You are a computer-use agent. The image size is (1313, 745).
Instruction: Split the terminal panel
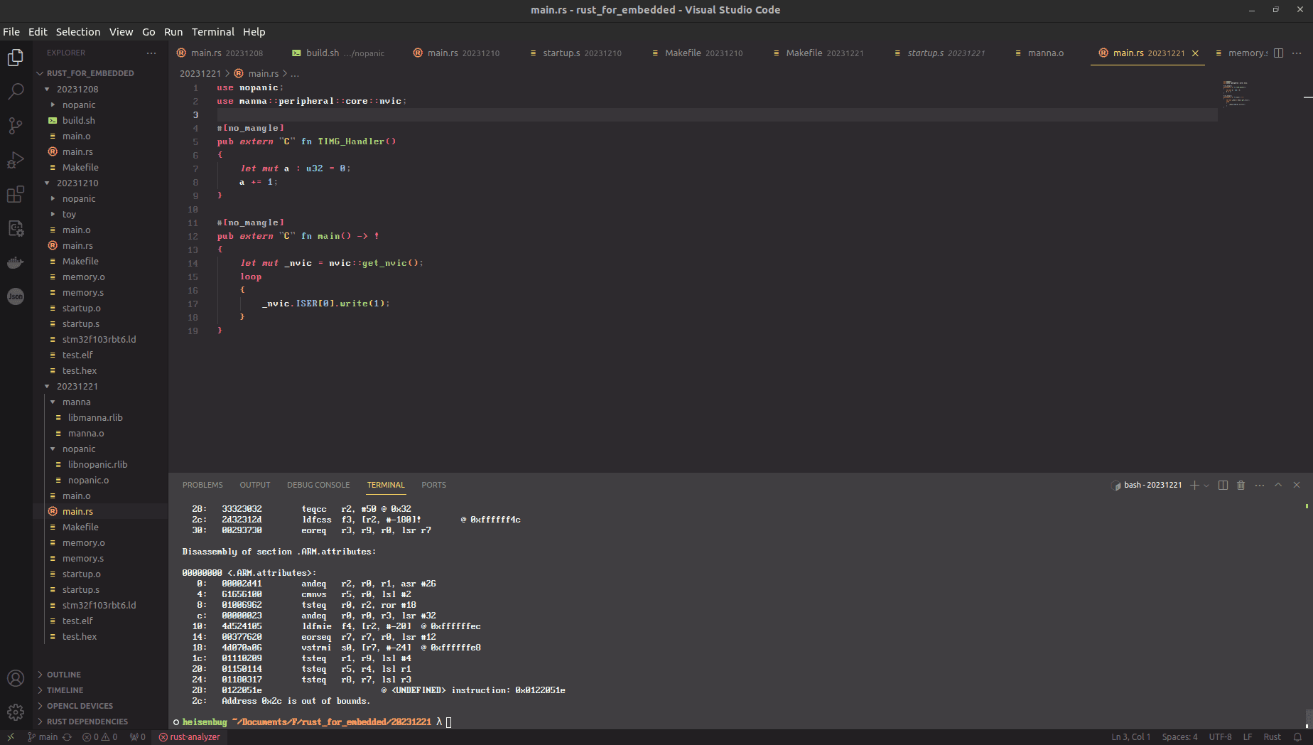(1223, 485)
